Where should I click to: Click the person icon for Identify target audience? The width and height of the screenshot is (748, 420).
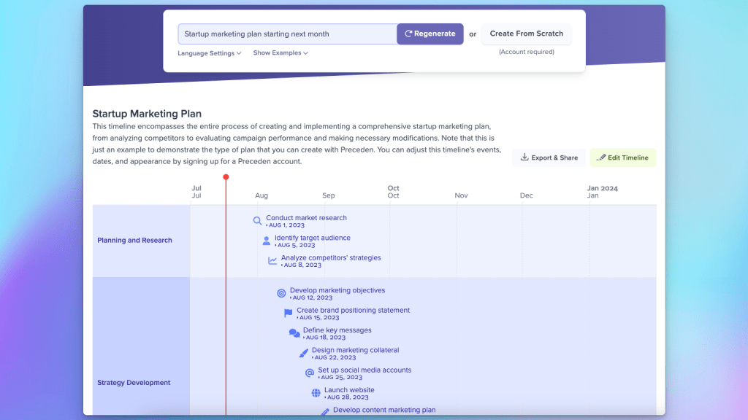(x=266, y=241)
